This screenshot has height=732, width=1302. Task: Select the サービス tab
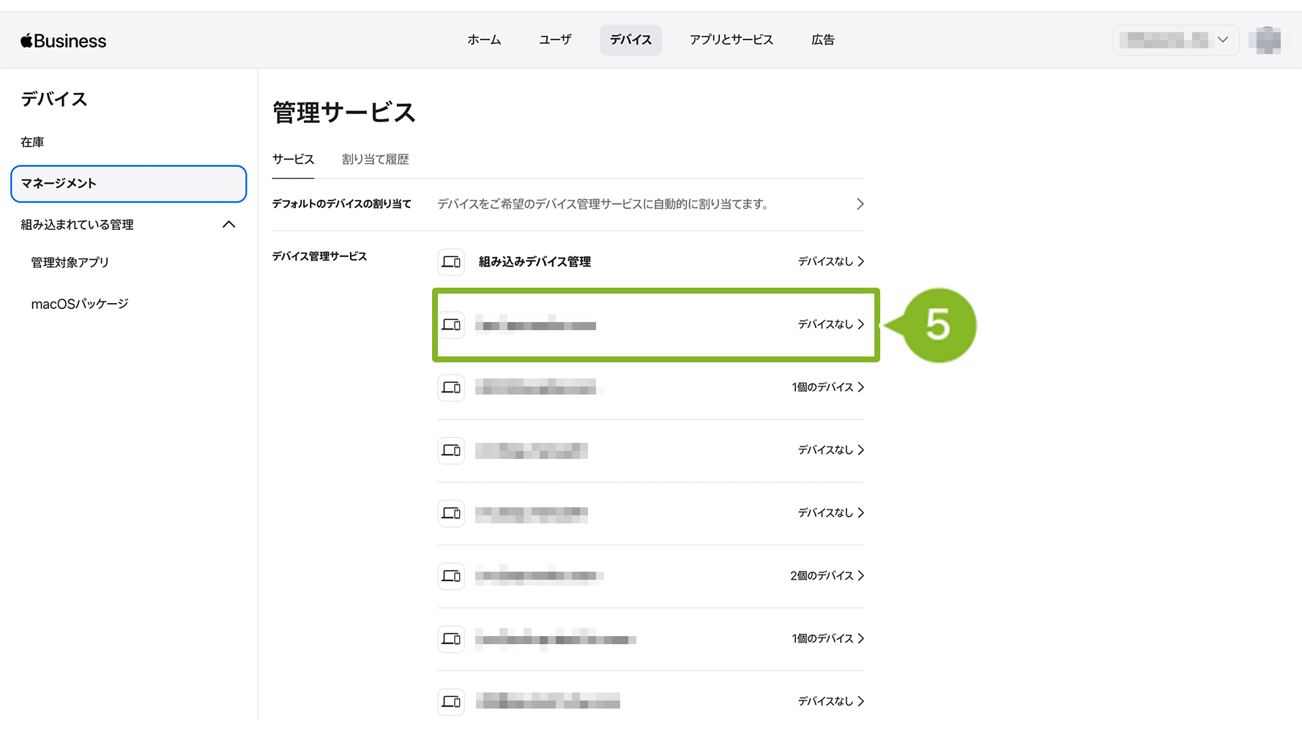293,160
